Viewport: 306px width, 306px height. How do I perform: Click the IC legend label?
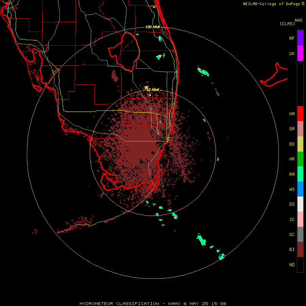coord(292,220)
